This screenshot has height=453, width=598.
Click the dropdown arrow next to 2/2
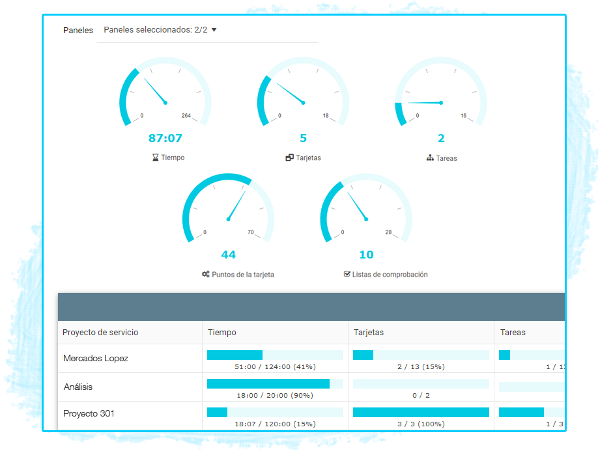(x=214, y=30)
